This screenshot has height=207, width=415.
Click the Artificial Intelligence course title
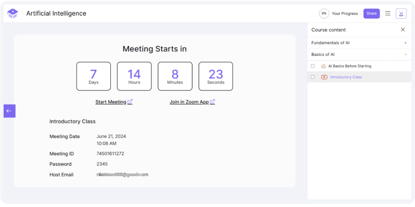(56, 13)
